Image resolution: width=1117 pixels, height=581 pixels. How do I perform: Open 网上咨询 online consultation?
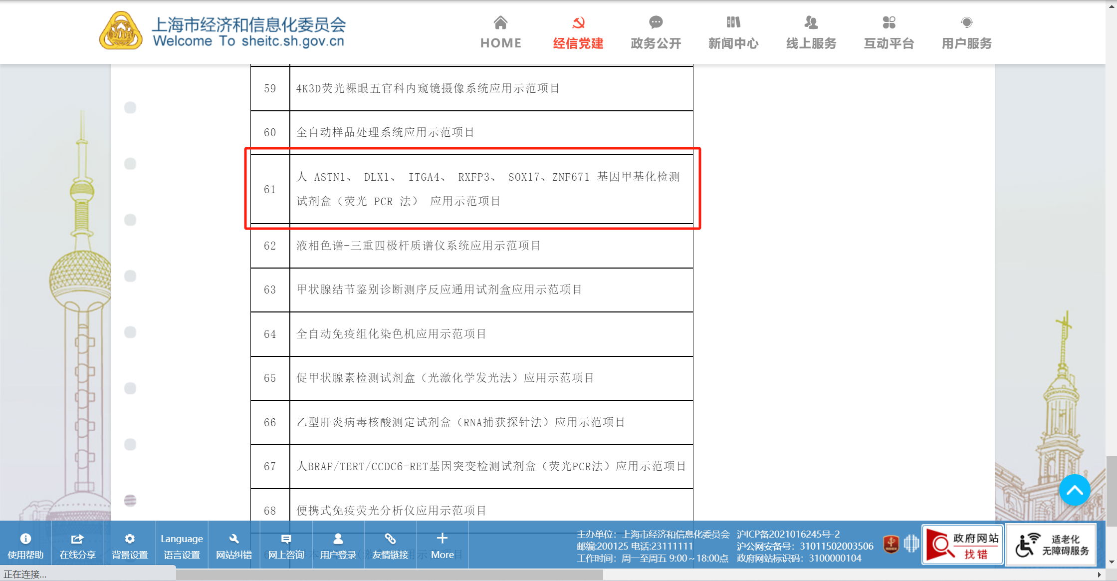(x=286, y=545)
